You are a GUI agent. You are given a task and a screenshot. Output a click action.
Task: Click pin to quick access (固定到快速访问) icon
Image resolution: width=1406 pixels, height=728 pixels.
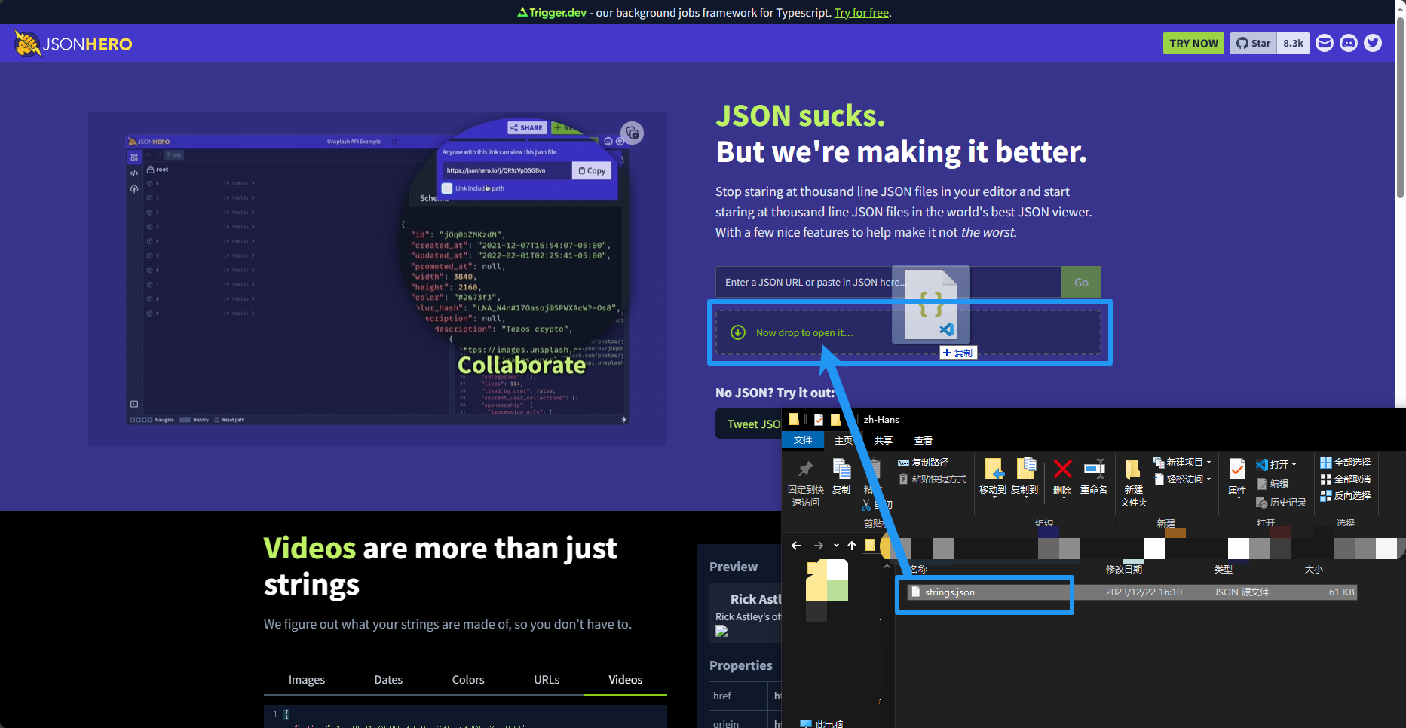805,470
